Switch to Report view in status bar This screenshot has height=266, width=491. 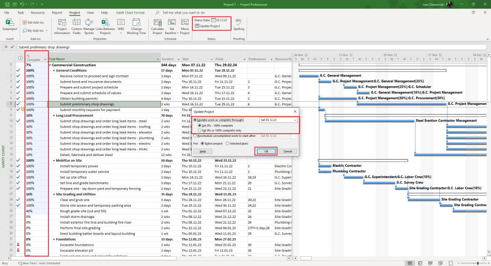[451, 263]
